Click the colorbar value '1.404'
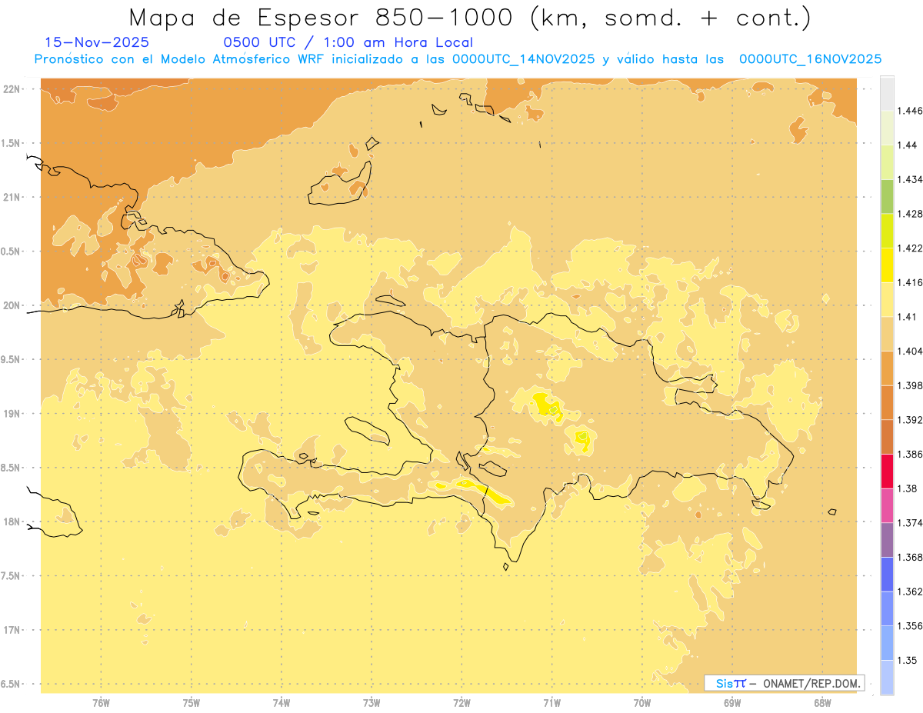 pyautogui.click(x=909, y=352)
